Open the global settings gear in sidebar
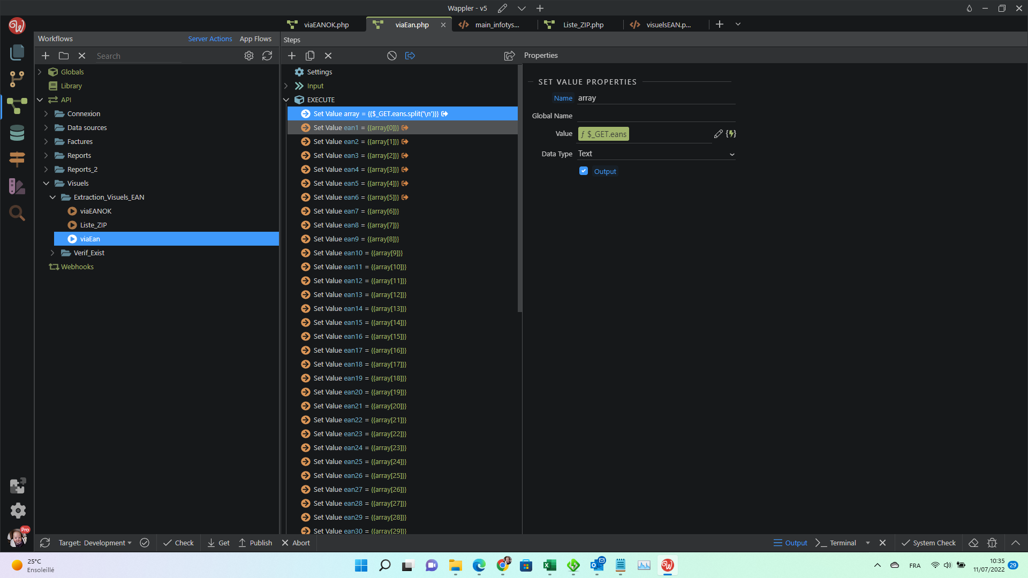The image size is (1028, 578). tap(18, 511)
